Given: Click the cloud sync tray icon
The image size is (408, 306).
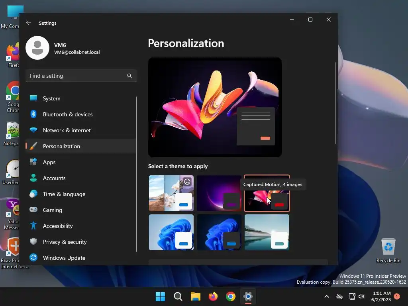Looking at the screenshot, I should pyautogui.click(x=339, y=296).
